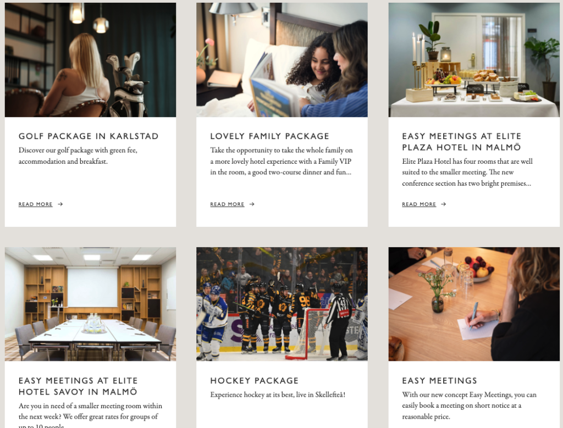Viewport: 563px width, 428px height.
Task: Click arrow icon beside Elite Plaza Read More
Action: [444, 204]
